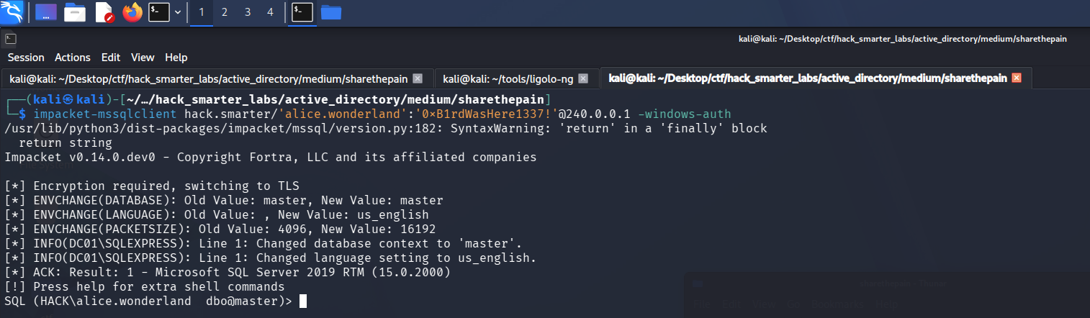
Task: Switch to workspace 4
Action: click(x=270, y=12)
